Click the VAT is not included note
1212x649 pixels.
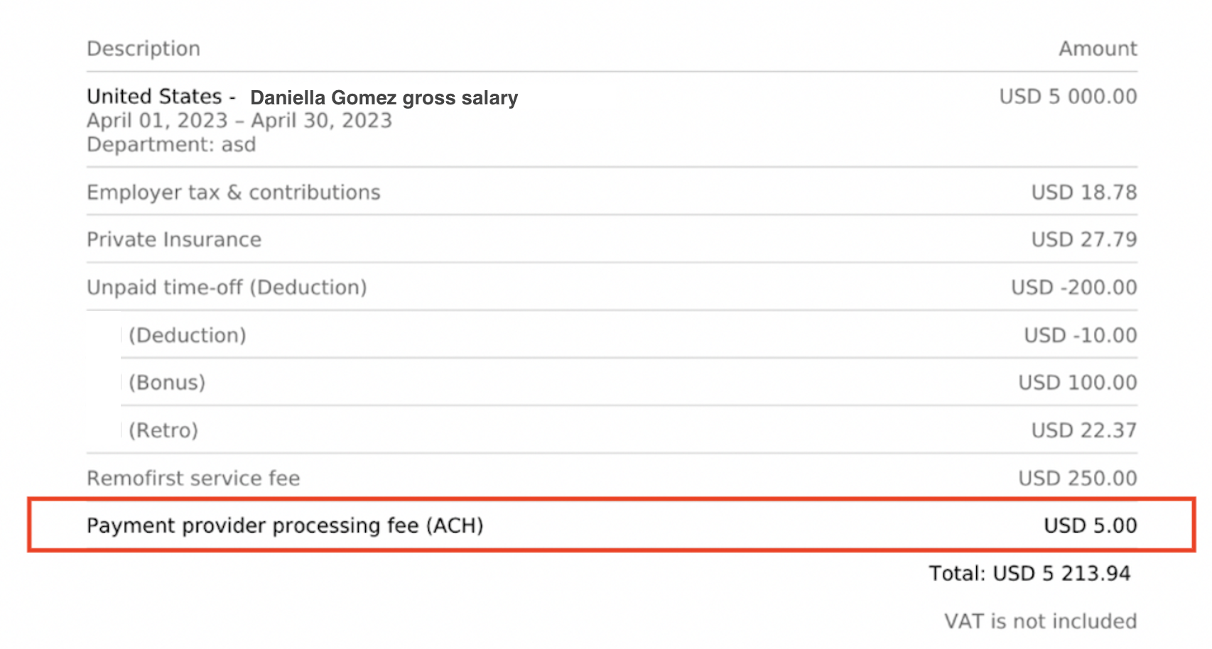1039,621
